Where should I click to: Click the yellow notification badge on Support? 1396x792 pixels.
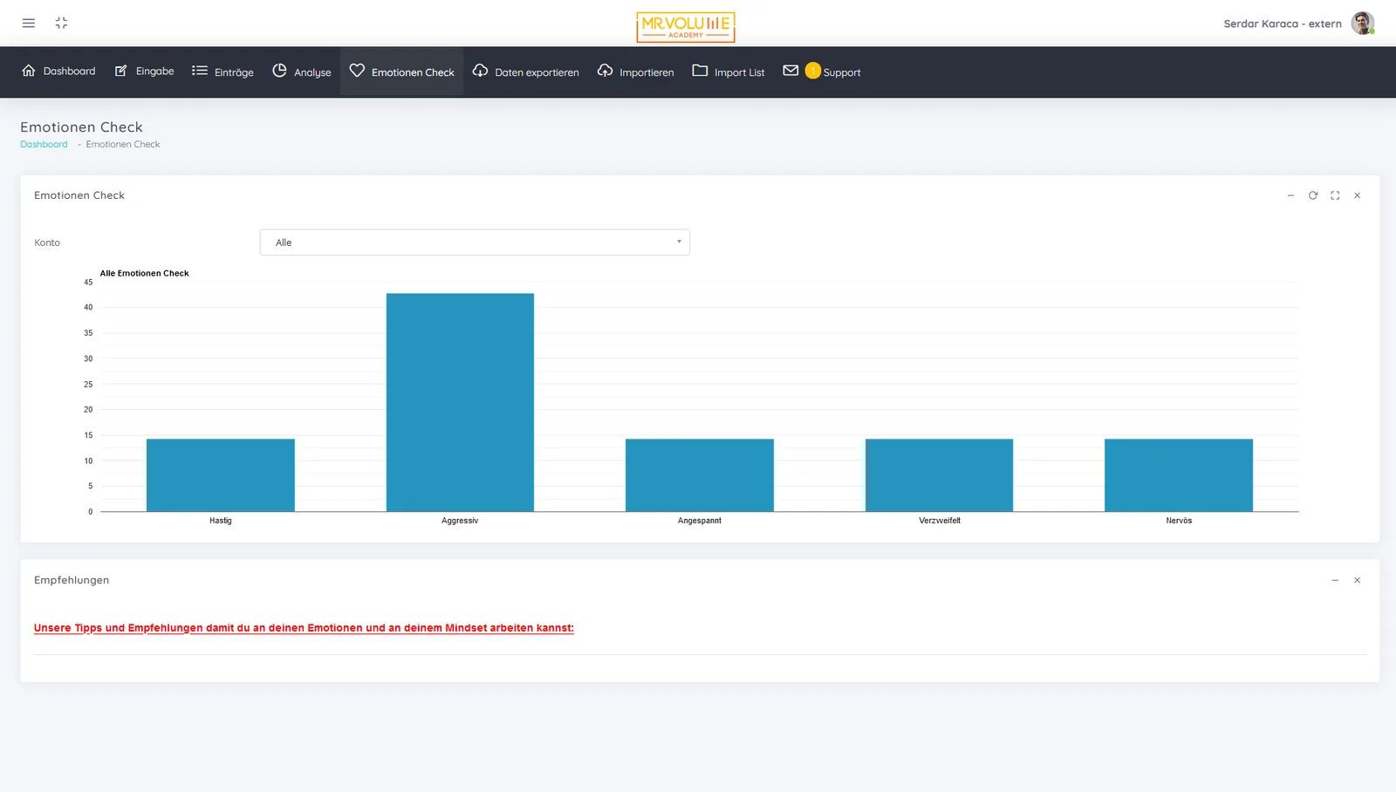813,71
